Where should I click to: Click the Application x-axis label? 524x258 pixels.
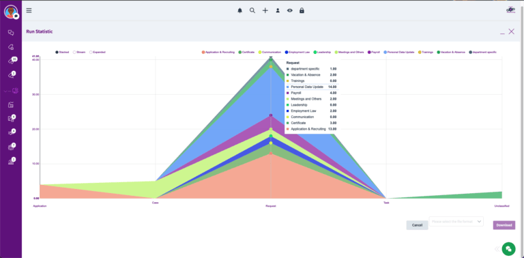click(40, 206)
